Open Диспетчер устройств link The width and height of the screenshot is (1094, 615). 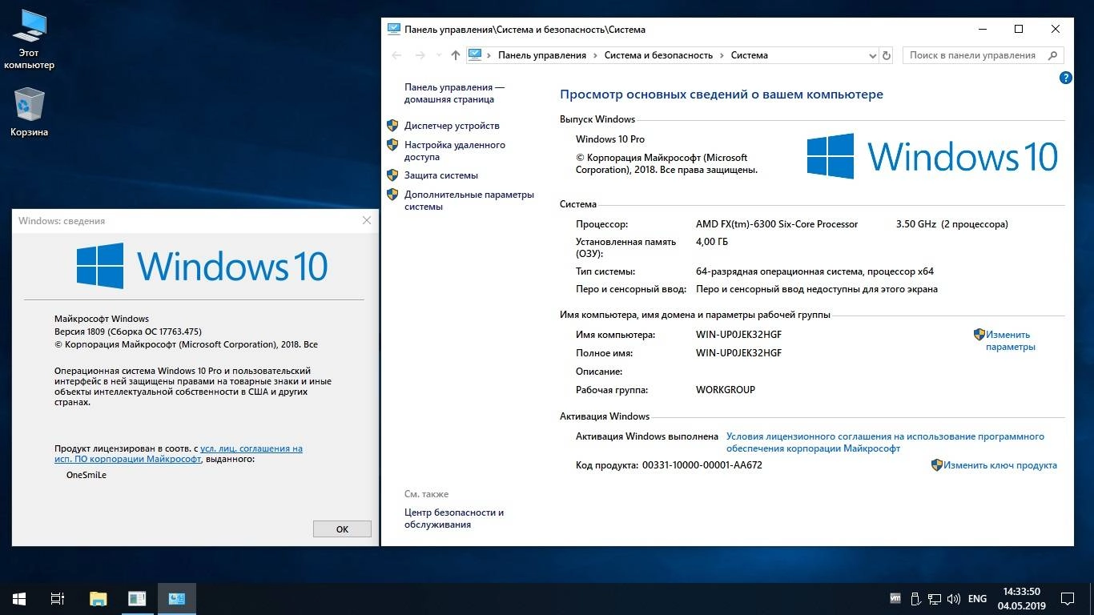point(452,126)
